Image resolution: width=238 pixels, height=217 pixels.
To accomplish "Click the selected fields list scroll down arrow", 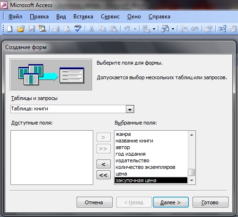I will click(192, 181).
